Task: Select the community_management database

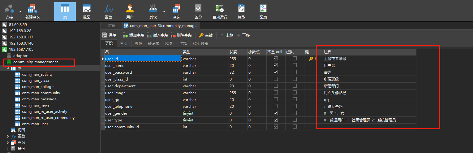Action: tap(36, 62)
